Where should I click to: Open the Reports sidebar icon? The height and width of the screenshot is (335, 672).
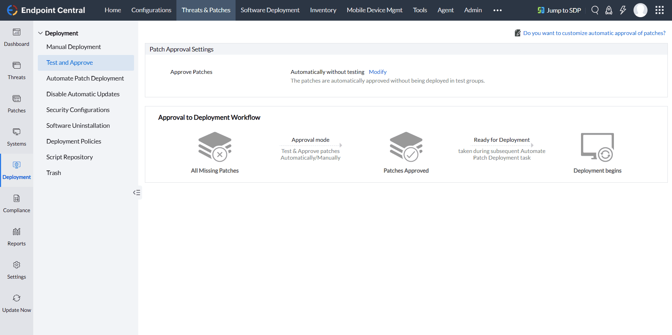point(16,232)
